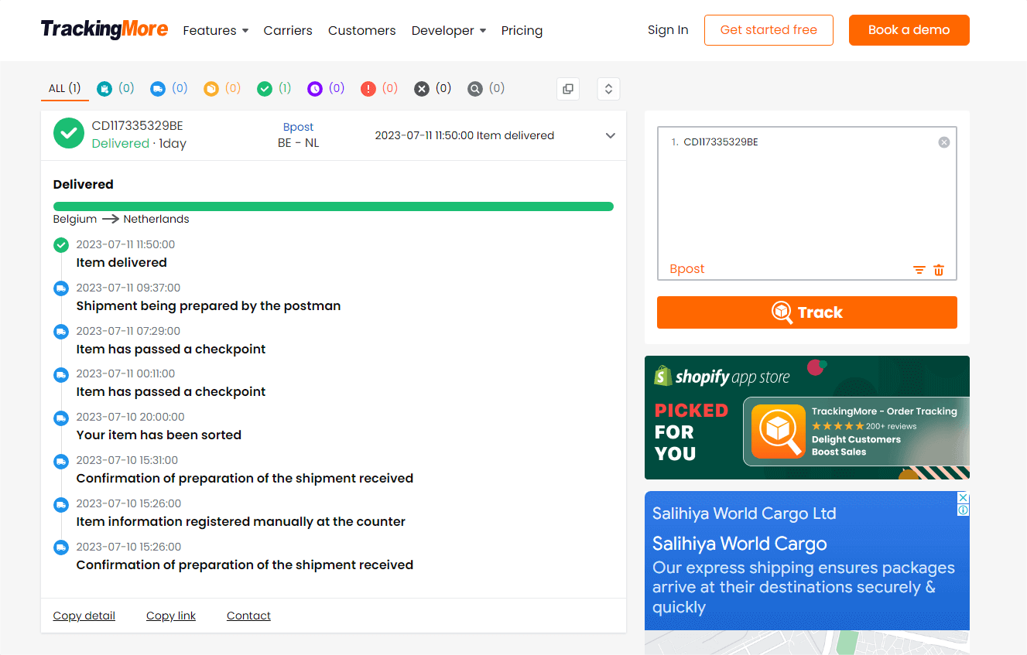Open the Carriers menu item
The image size is (1027, 655).
(288, 31)
